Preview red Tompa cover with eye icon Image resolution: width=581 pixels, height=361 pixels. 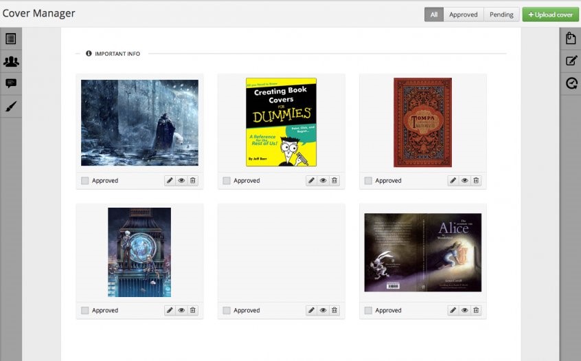pyautogui.click(x=464, y=181)
